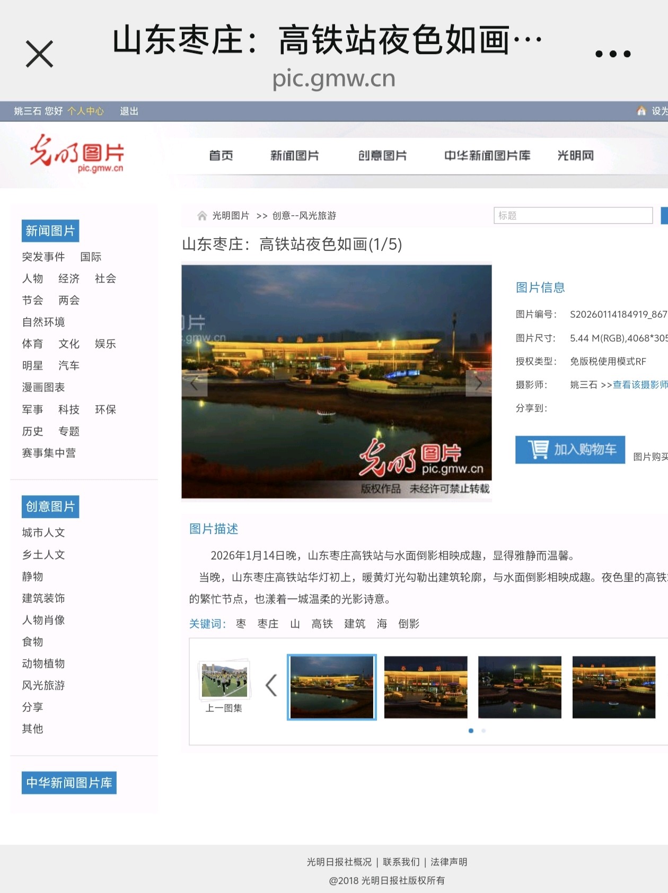Click 退出 to log out
Screen dimensions: 668x893
pos(129,111)
